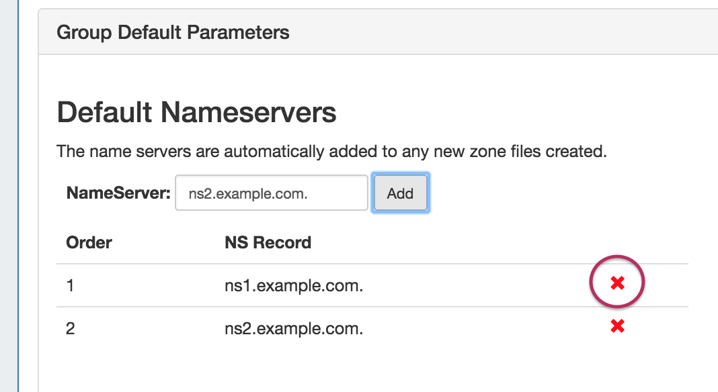Remove the ns2.example.com. record with red X
718x392 pixels.
pyautogui.click(x=617, y=327)
